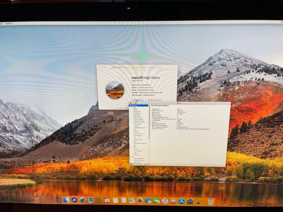Click the sidebar vertical scrollbar
The height and width of the screenshot is (212, 283).
(149, 122)
